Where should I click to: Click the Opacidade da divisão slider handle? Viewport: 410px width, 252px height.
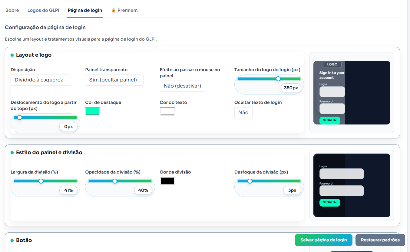click(x=115, y=181)
